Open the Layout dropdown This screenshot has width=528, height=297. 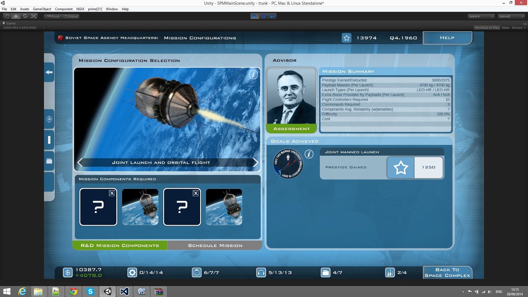click(x=511, y=16)
